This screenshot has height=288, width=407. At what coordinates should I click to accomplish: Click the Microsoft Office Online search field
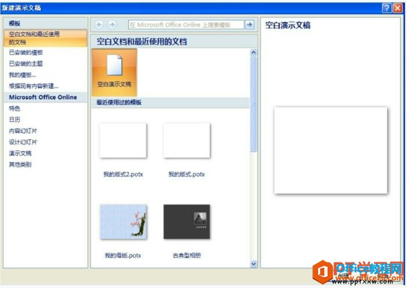click(186, 25)
